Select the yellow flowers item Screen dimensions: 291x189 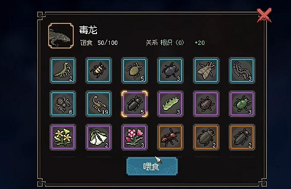tap(63, 137)
